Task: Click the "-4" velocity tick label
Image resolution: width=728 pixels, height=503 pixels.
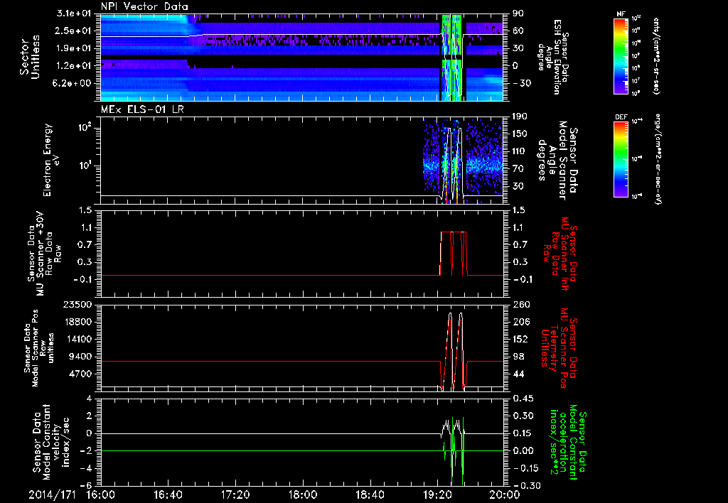Action: [x=87, y=468]
